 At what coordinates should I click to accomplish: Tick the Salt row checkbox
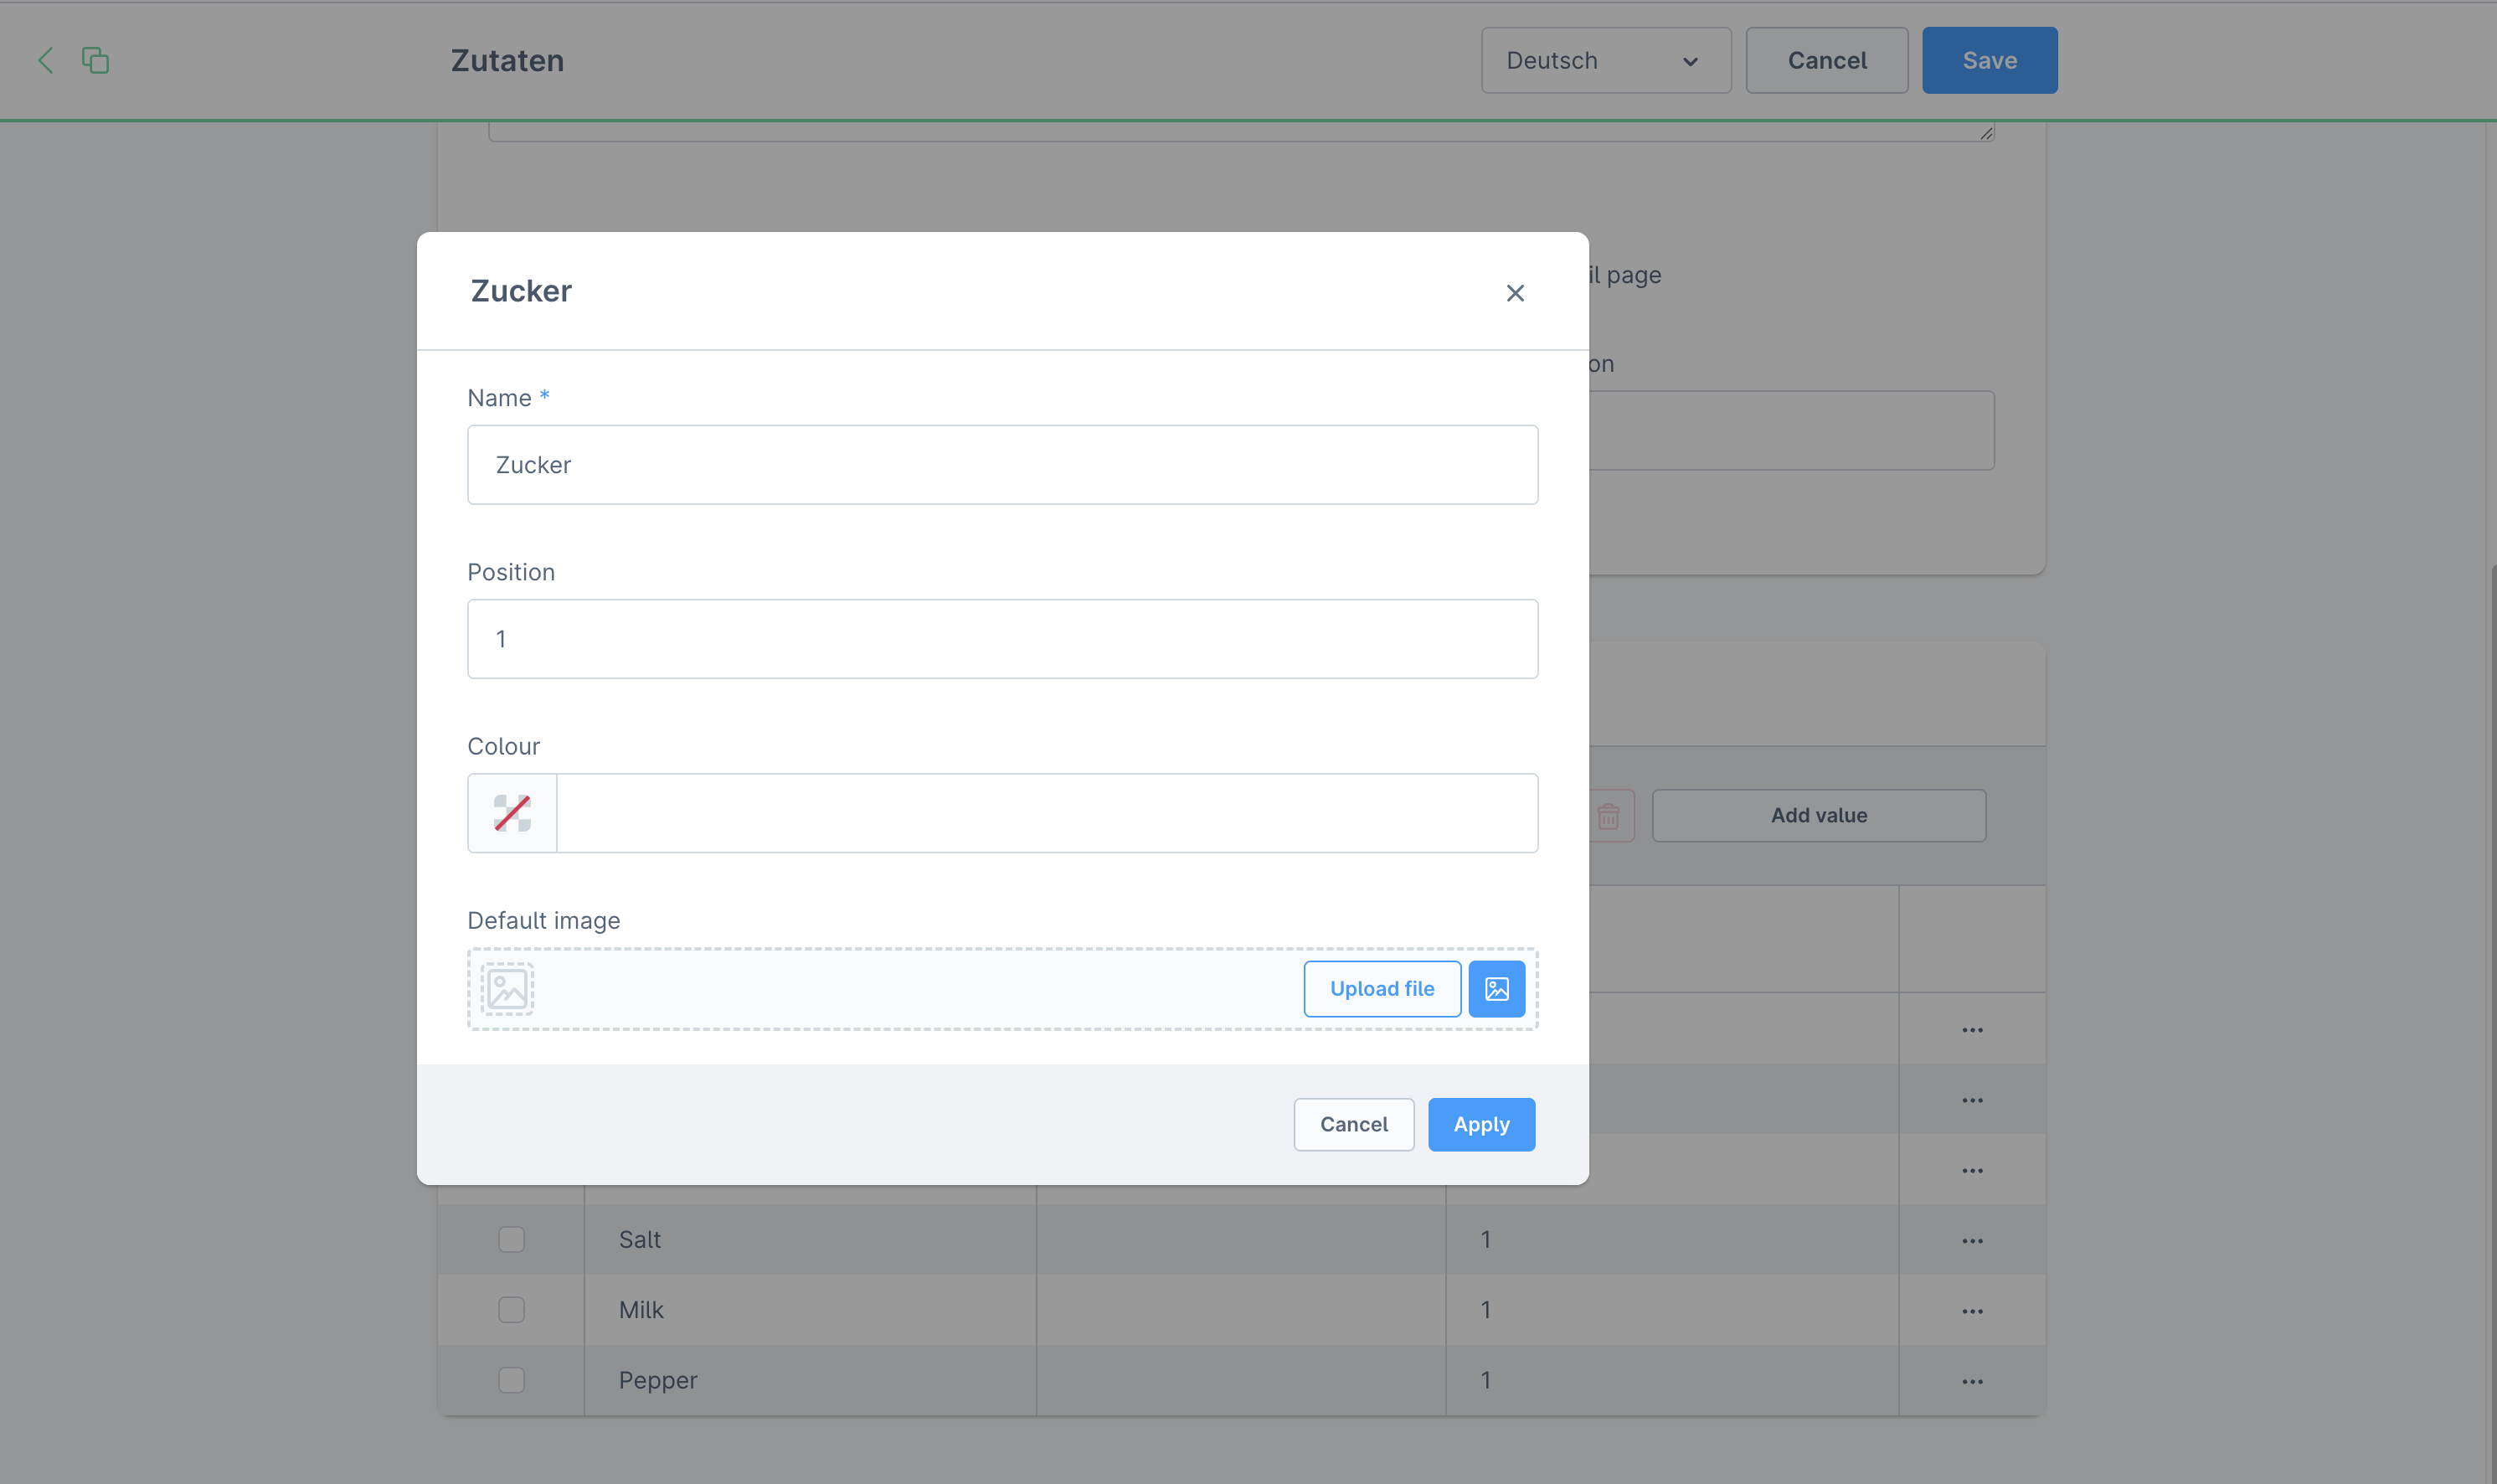click(x=512, y=1240)
